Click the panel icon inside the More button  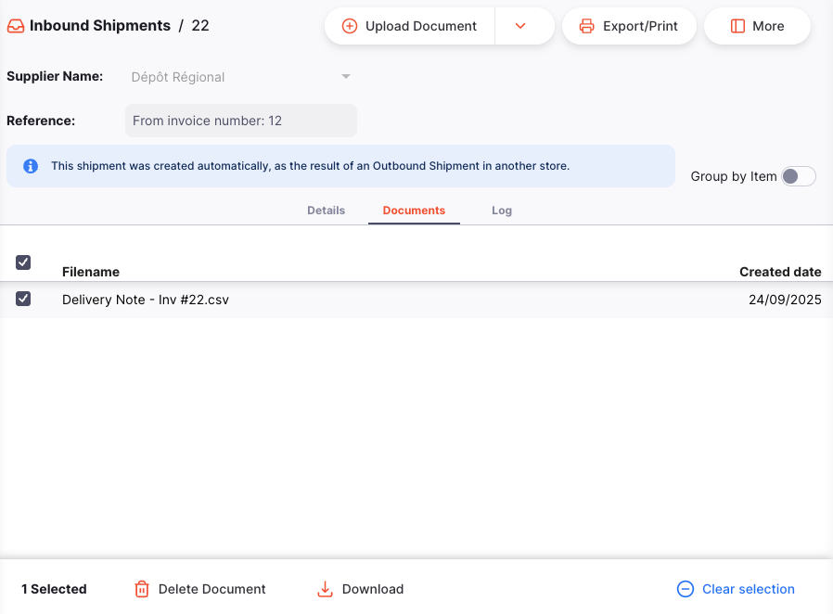(x=737, y=26)
